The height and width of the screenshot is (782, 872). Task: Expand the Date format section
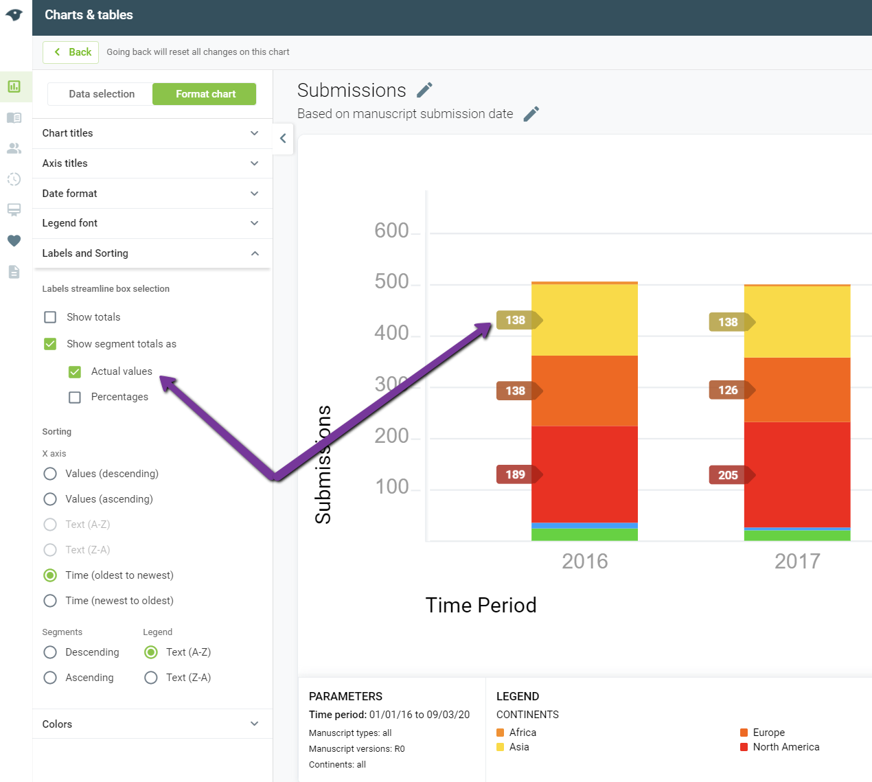pos(152,194)
